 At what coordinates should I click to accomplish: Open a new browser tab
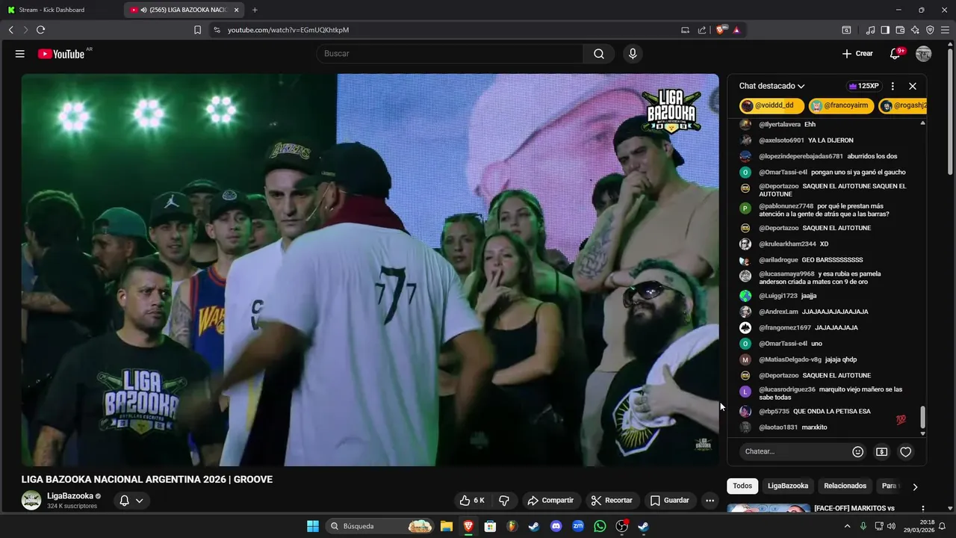tap(255, 10)
